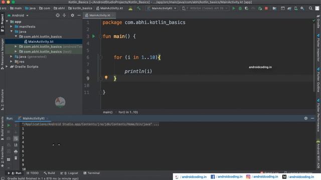
Task: Expand Gradle Scripts node
Action: coord(7,66)
